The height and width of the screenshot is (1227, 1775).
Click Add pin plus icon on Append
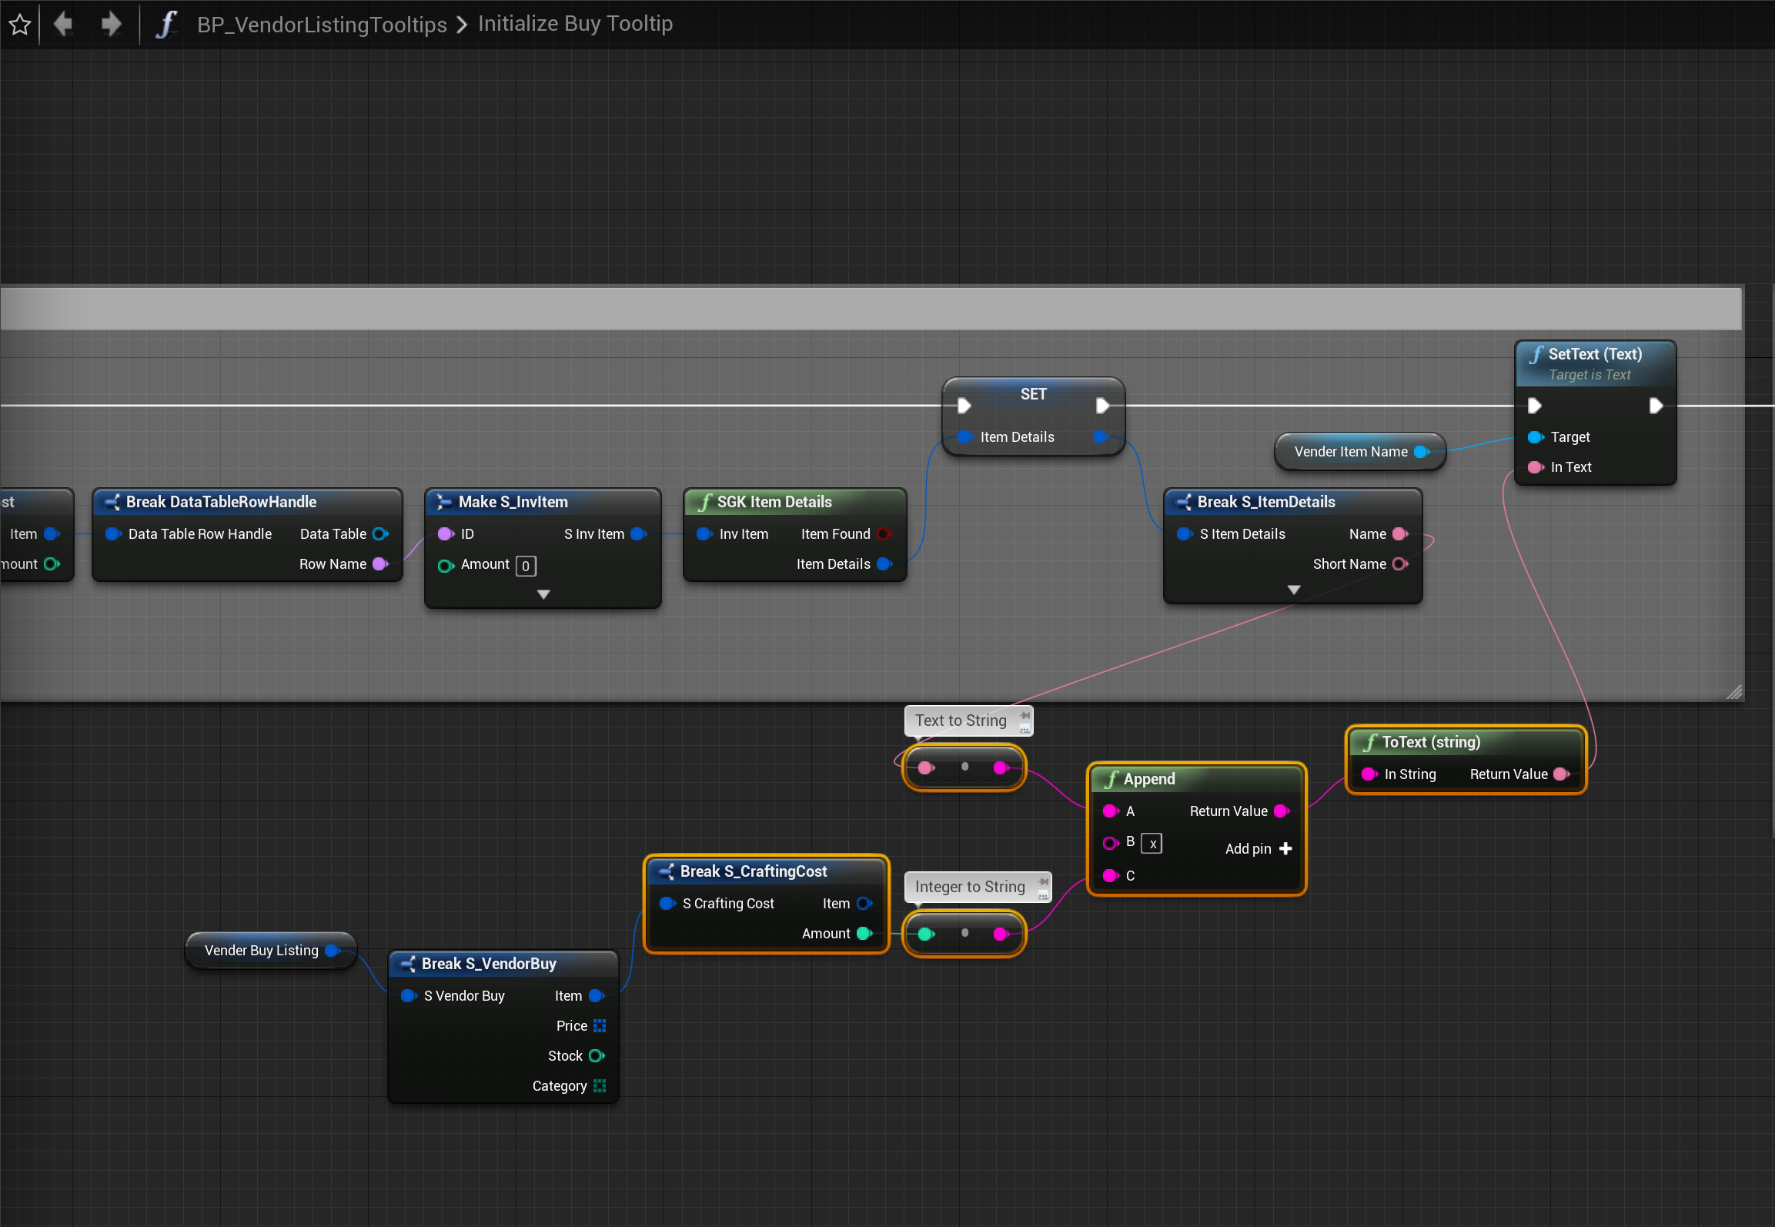(x=1285, y=848)
